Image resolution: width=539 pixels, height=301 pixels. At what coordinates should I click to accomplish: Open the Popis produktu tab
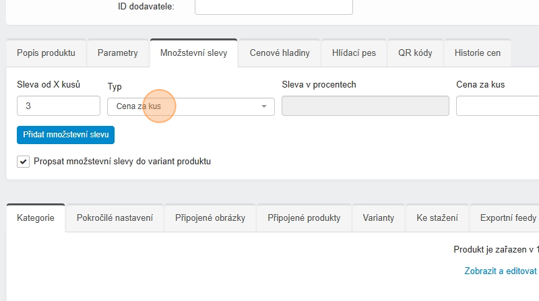click(46, 53)
